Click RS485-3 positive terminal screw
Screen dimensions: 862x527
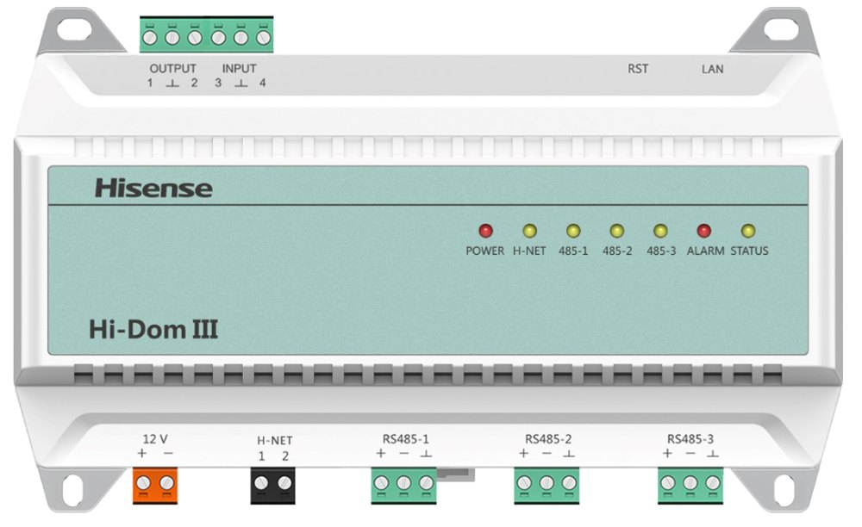667,483
